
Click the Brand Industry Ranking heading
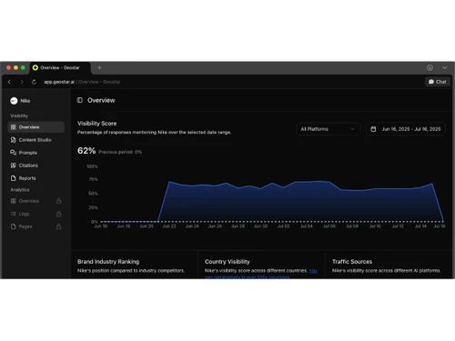(x=108, y=262)
